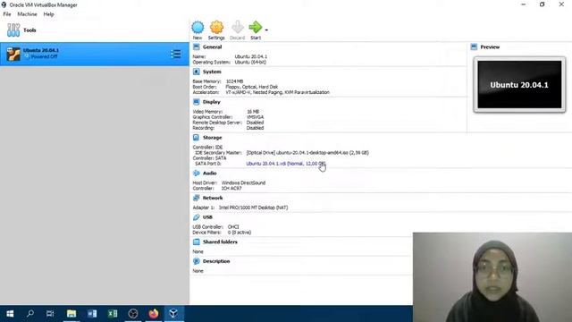Open the Machine menu
This screenshot has width=572, height=322.
pyautogui.click(x=27, y=14)
